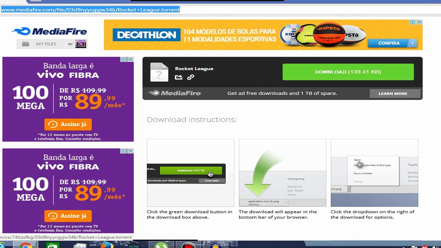This screenshot has height=248, width=441.
Task: Click 'Get ad free downloads and 1 TB of space.'
Action: pyautogui.click(x=282, y=93)
